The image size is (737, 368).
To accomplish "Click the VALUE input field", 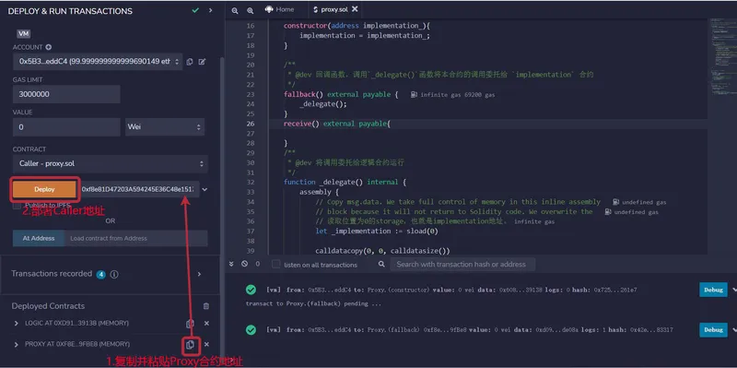I will click(x=66, y=127).
